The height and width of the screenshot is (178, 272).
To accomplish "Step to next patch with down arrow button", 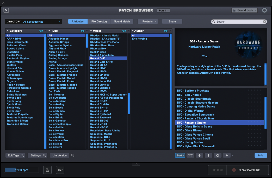I will pos(199,155).
